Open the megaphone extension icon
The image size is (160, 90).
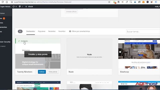[x=152, y=2]
